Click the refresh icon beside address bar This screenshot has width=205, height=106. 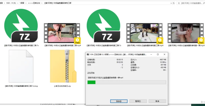(x=174, y=3)
